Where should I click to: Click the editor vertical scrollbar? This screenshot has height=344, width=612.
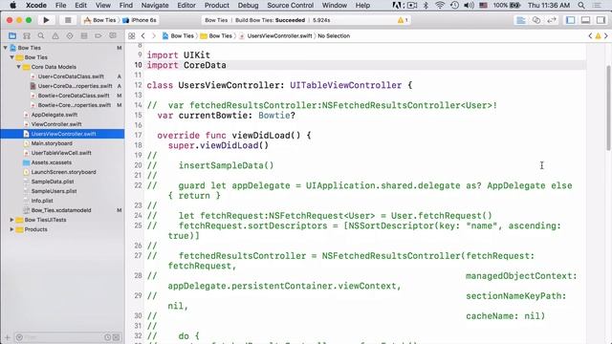click(608, 107)
